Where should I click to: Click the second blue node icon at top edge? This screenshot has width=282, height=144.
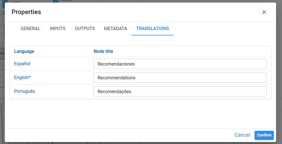[55, 1]
